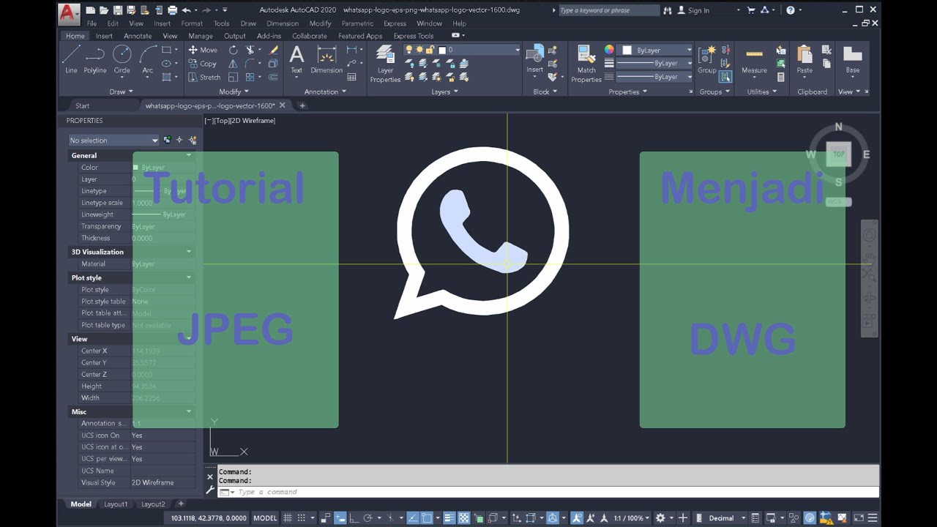The width and height of the screenshot is (937, 527).
Task: Toggle lineweight display in status bar
Action: [449, 518]
